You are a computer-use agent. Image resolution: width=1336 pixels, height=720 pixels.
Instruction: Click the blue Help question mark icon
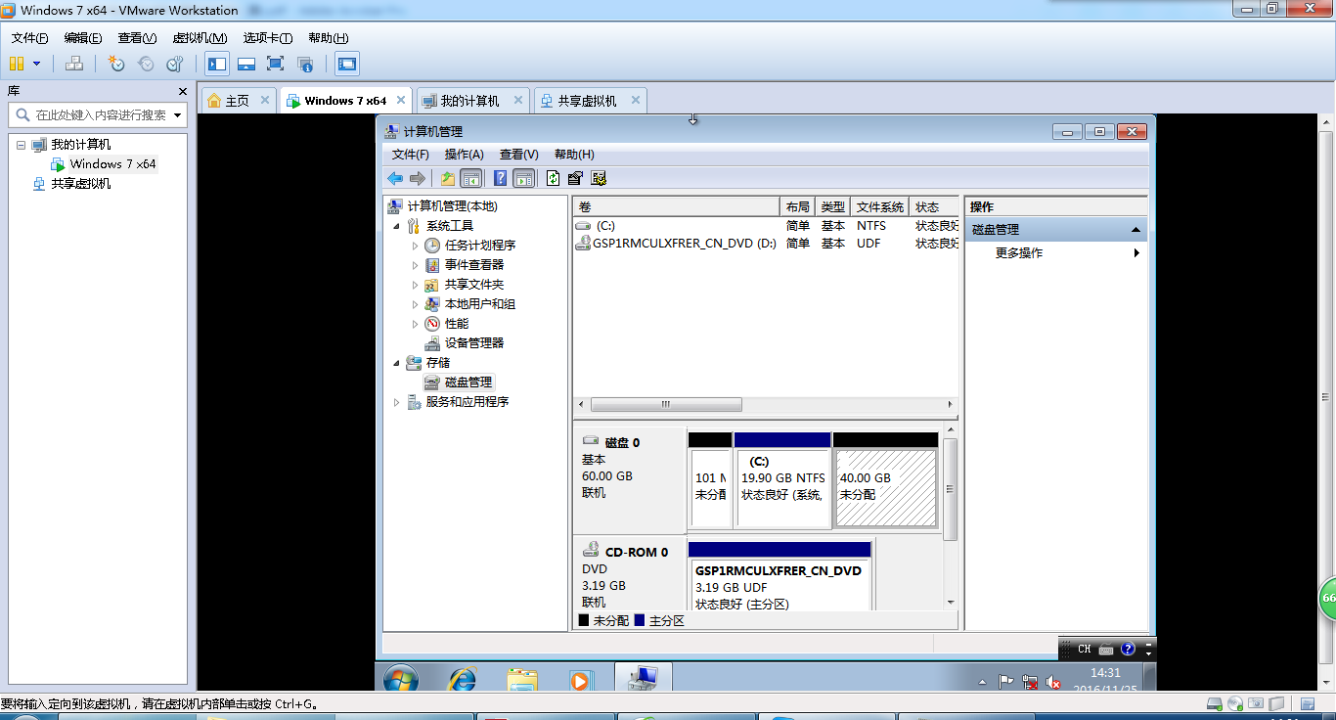point(501,178)
